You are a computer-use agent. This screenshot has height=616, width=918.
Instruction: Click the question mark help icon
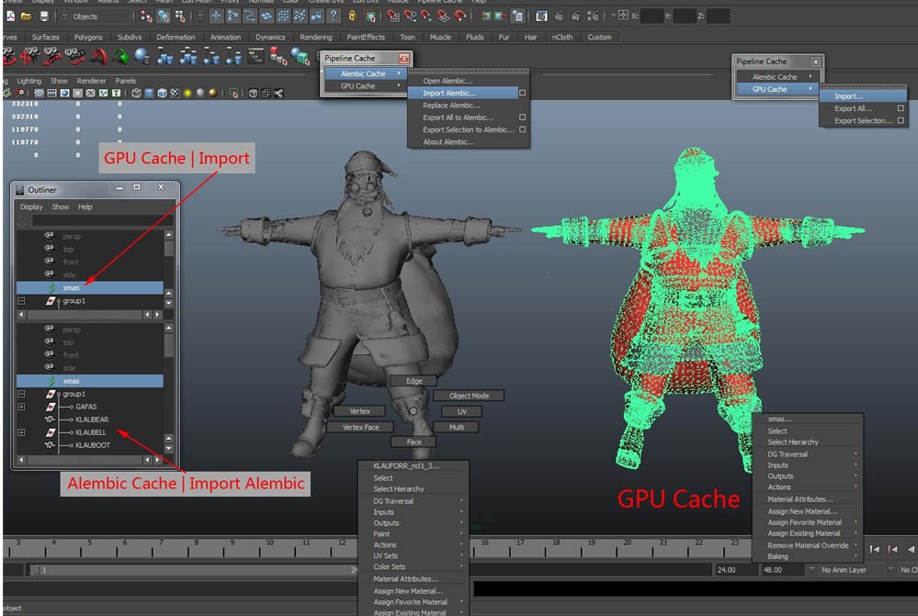(x=334, y=17)
